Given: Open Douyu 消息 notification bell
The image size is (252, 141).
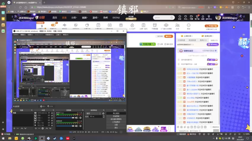Looking at the screenshot, I should point(203,17).
